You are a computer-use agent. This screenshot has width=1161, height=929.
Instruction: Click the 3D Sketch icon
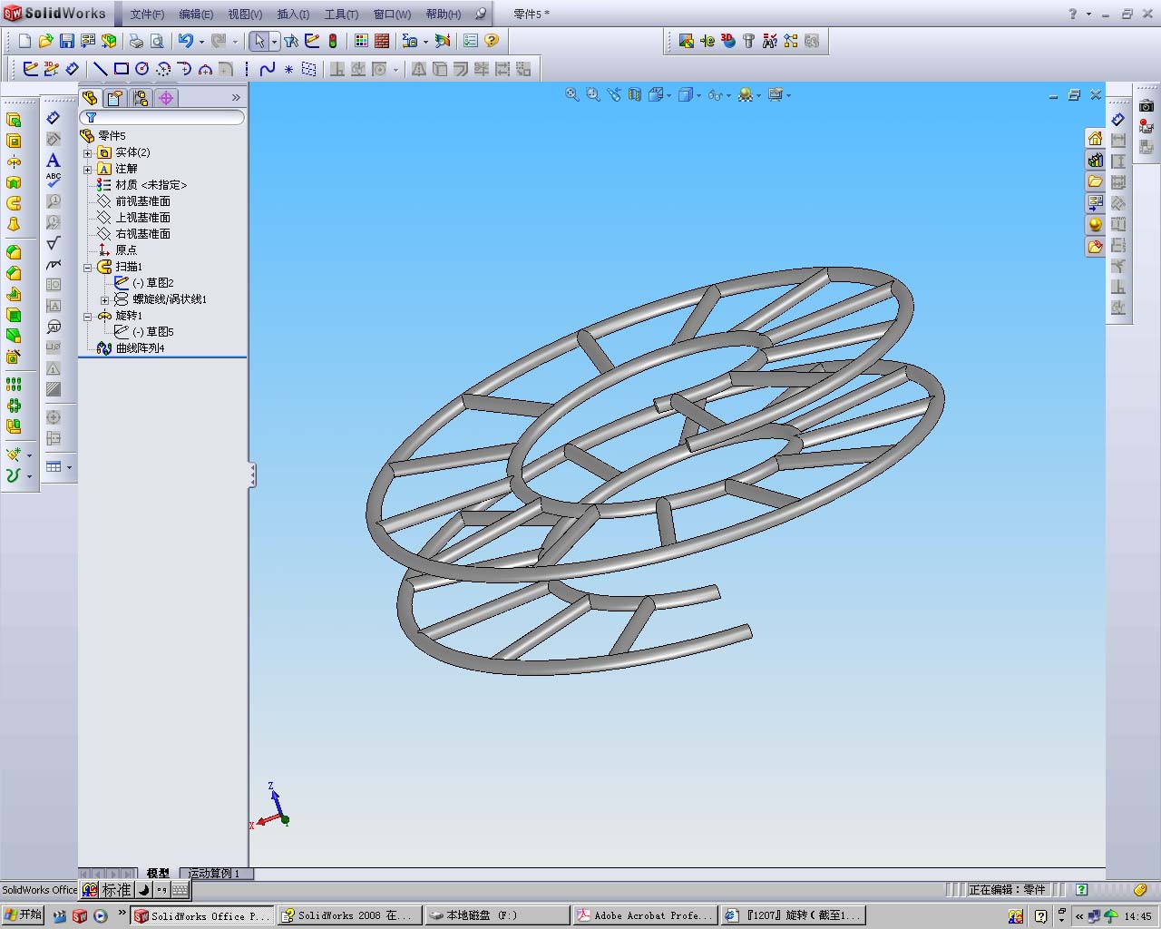click(x=52, y=69)
